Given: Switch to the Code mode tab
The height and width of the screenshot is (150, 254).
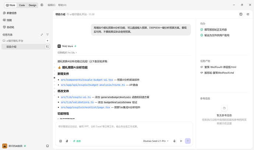Looking at the screenshot, I should click(22, 5).
